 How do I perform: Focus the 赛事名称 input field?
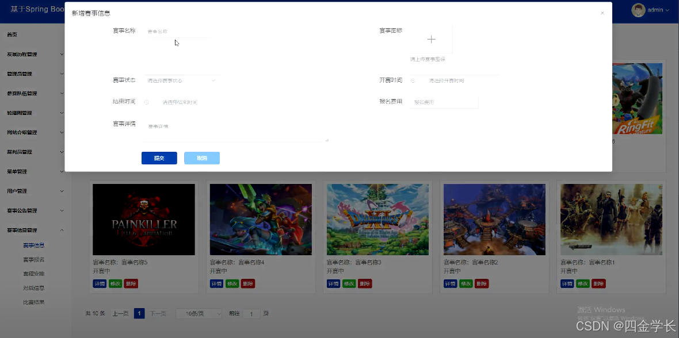tap(177, 31)
